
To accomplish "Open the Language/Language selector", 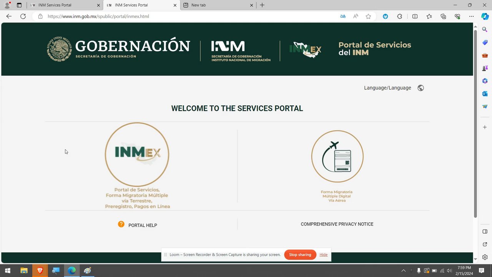I will pyautogui.click(x=387, y=88).
